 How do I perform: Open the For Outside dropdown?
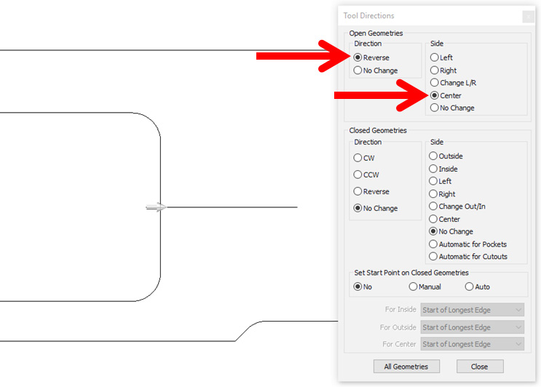tap(472, 327)
